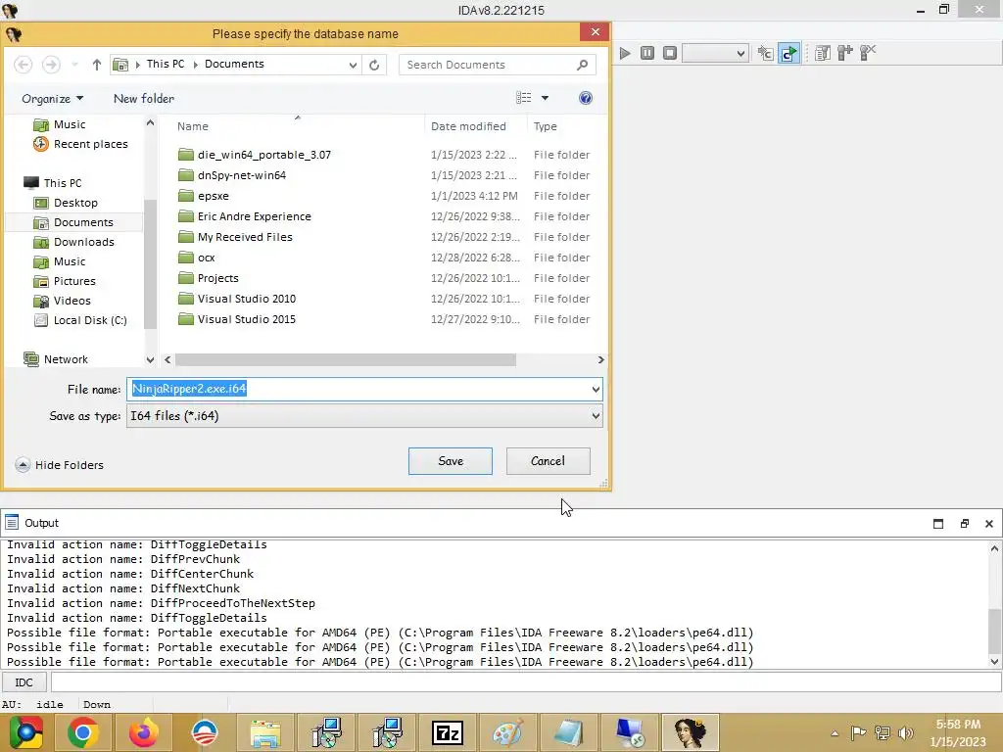Select Network in navigation pane
1003x752 pixels.
(x=56, y=359)
